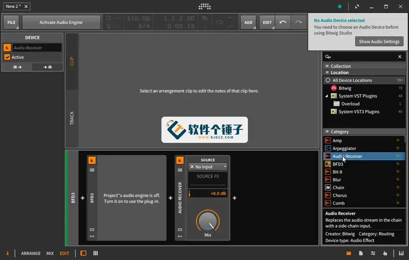Click the rightmost icon in the bottom bar

click(x=401, y=253)
